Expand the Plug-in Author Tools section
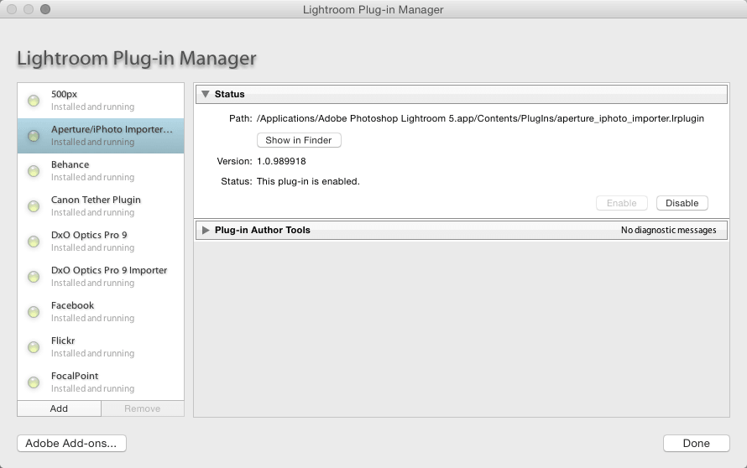Viewport: 747px width, 468px height. [x=206, y=230]
